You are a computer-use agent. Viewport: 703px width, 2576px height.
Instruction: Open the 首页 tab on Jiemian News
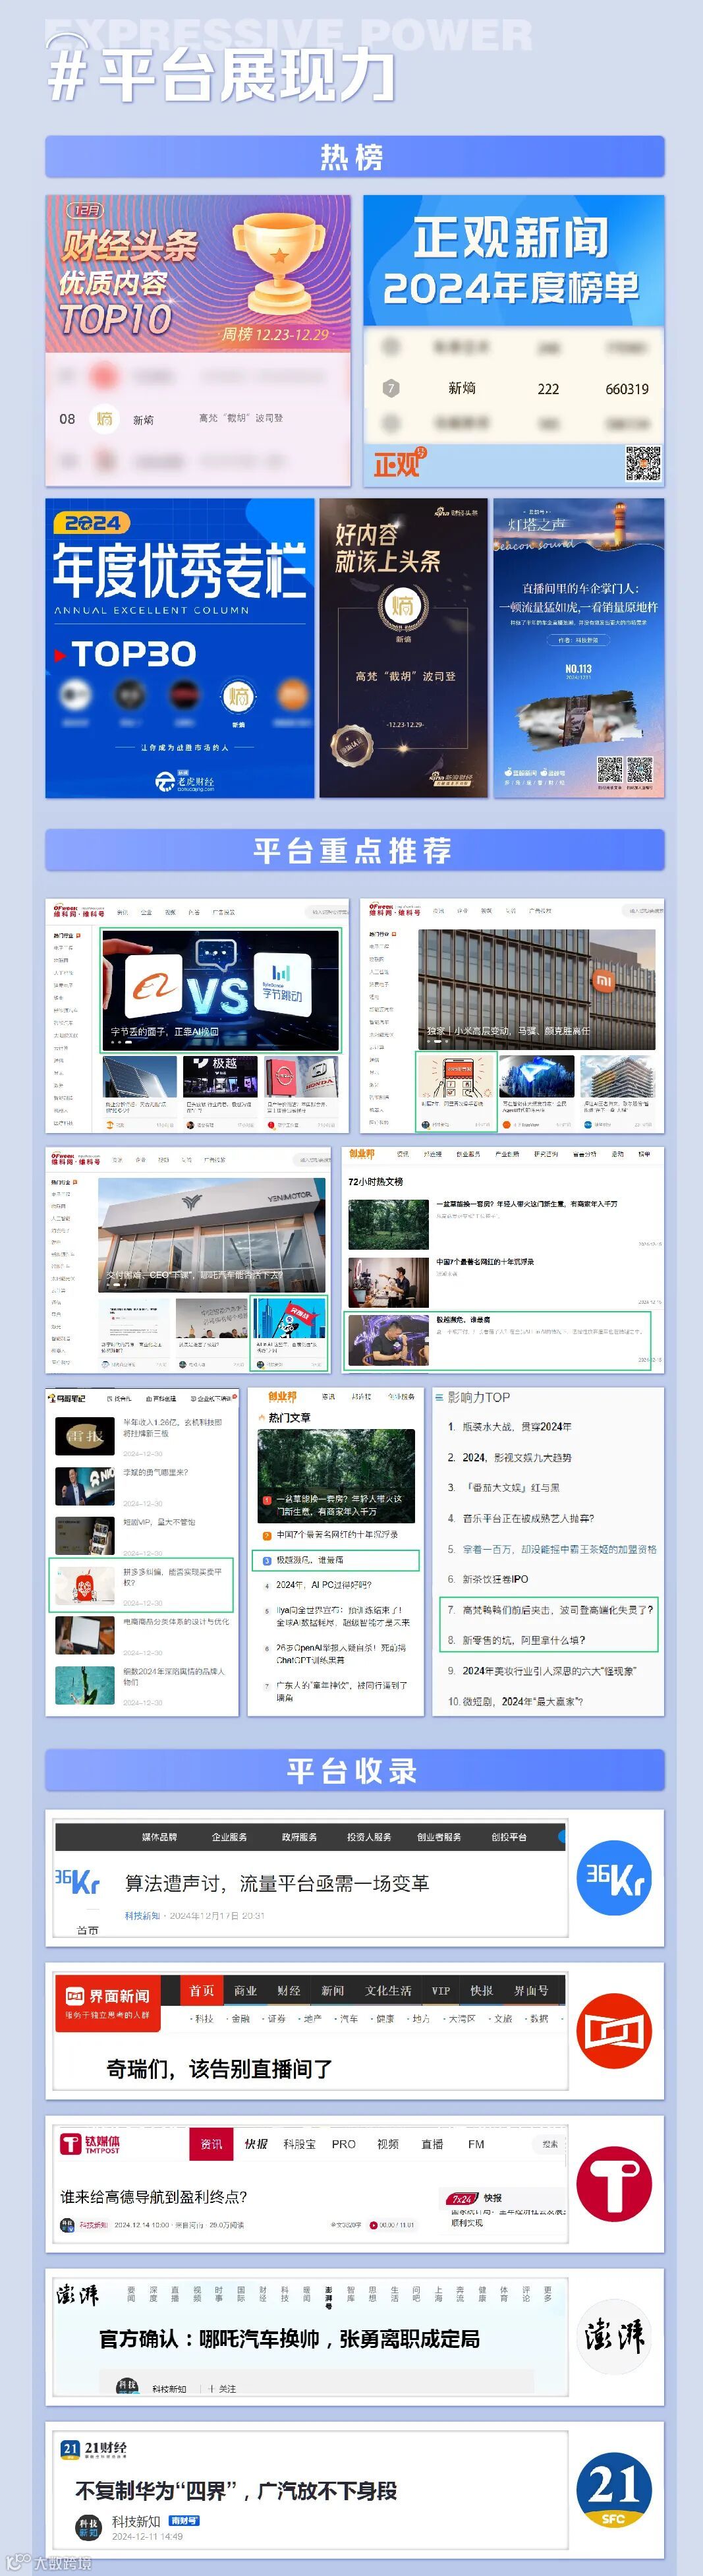click(x=202, y=1991)
